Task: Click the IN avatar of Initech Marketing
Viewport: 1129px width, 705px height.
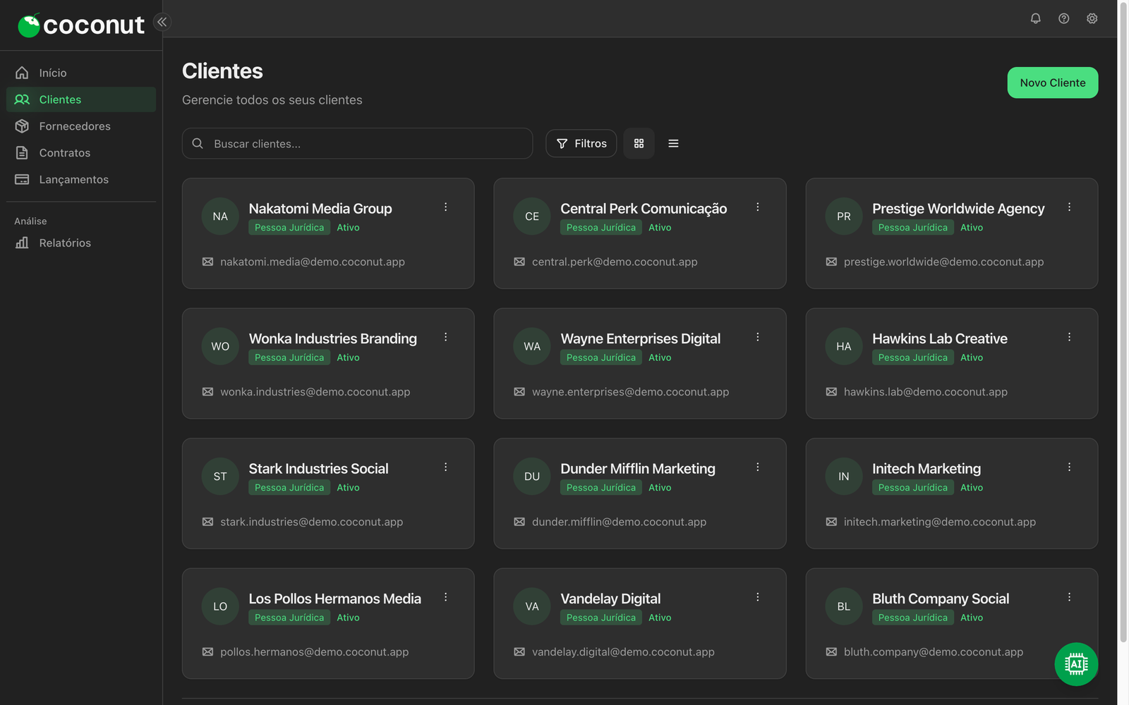Action: [844, 477]
